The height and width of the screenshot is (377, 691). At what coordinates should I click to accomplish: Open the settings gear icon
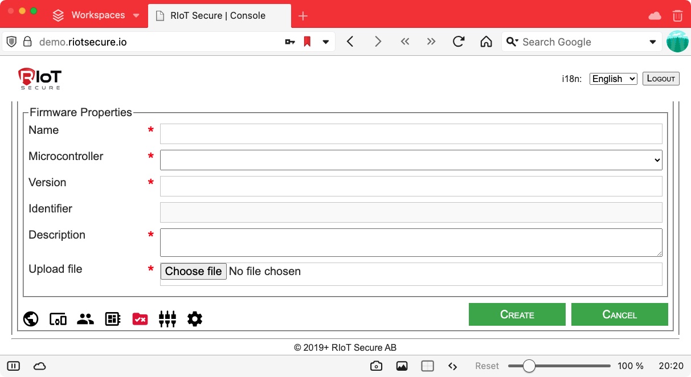pos(195,319)
